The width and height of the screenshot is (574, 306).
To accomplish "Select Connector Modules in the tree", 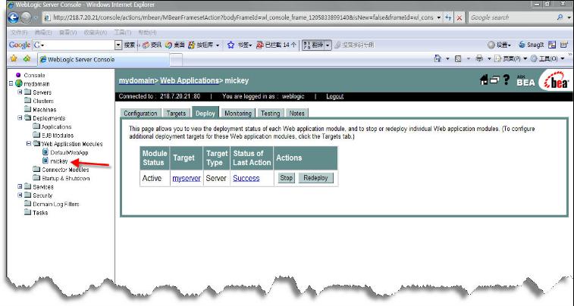I will (65, 169).
